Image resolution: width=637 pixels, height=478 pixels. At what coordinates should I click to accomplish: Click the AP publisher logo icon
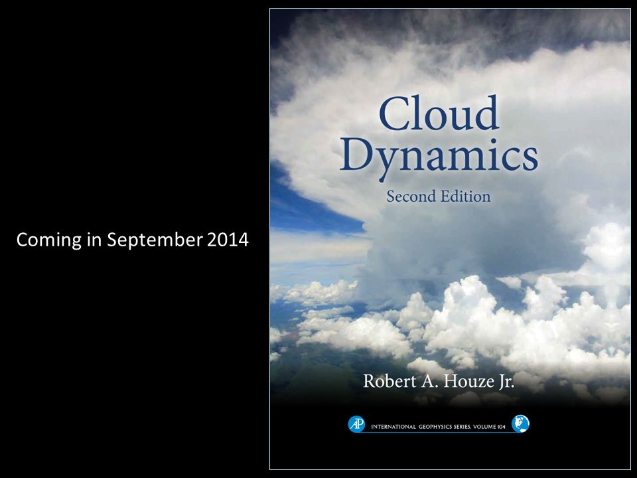(356, 424)
